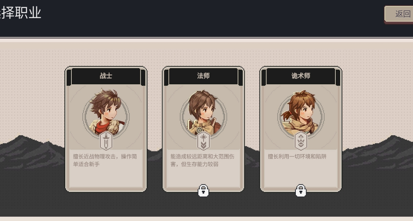
Task: Click the 战士 card's empty lower area
Action: (106, 177)
